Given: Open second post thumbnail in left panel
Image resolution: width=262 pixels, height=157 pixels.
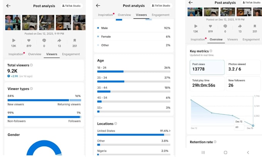Looking at the screenshot, I should tap(30, 23).
